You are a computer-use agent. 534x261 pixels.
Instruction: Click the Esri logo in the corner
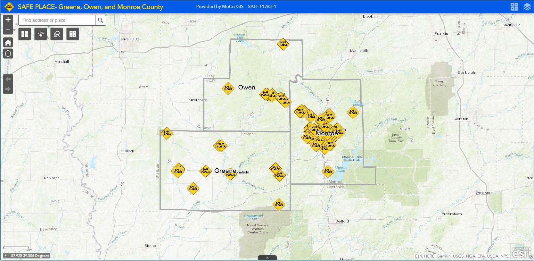click(521, 253)
